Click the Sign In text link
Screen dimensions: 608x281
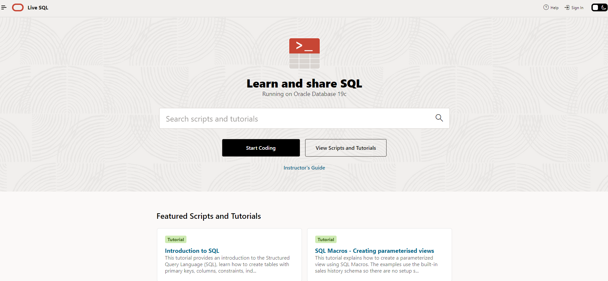tap(577, 8)
